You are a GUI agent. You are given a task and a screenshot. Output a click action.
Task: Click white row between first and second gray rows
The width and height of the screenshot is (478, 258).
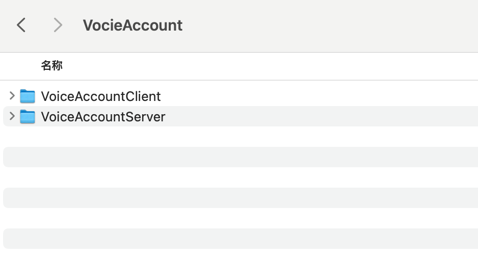[x=240, y=177]
